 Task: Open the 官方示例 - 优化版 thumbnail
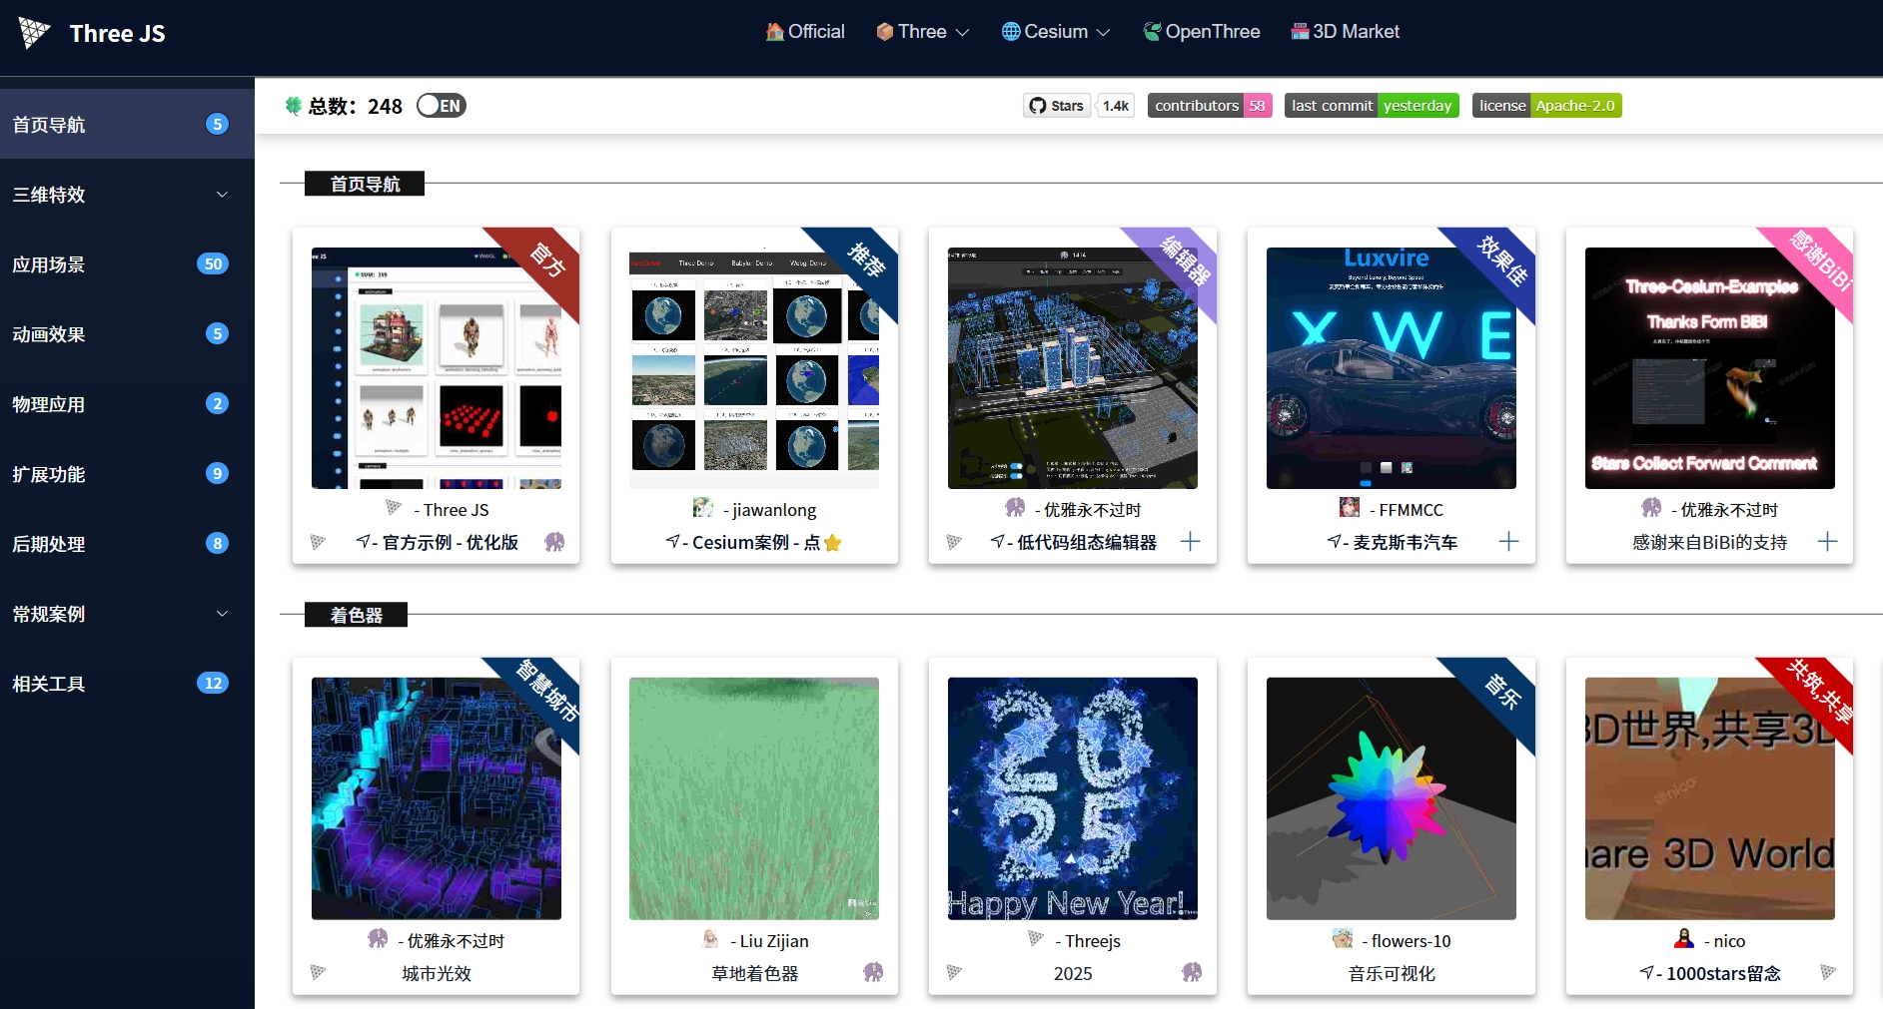pos(437,368)
